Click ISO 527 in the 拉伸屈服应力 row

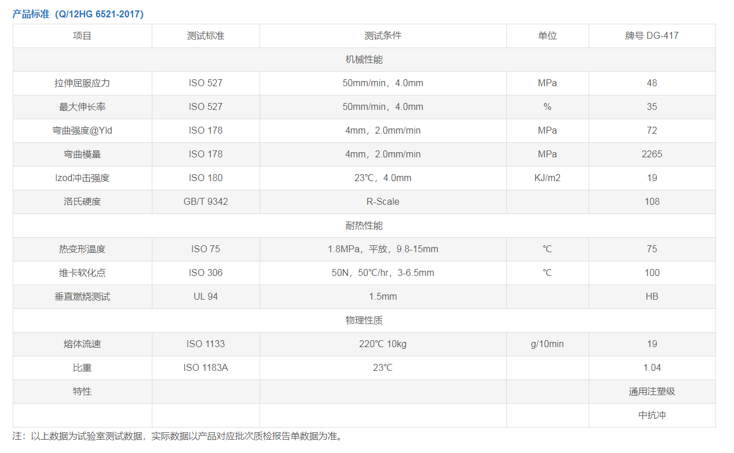tap(206, 83)
